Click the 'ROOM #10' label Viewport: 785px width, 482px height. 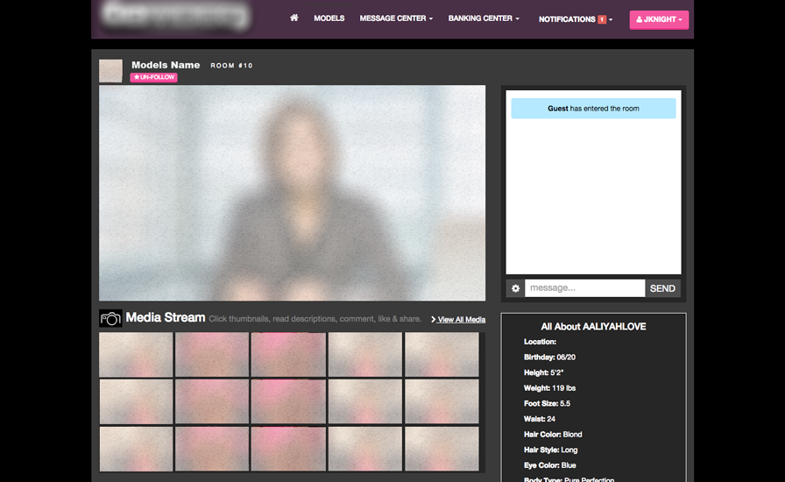(231, 66)
